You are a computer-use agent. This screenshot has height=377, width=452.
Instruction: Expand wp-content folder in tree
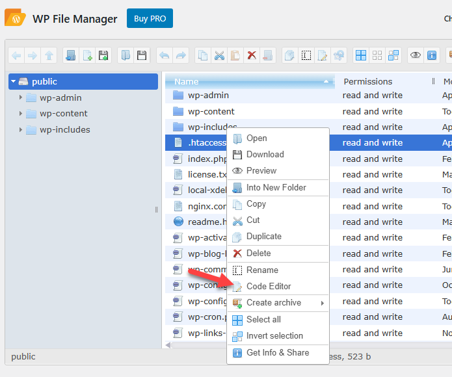pyautogui.click(x=20, y=114)
